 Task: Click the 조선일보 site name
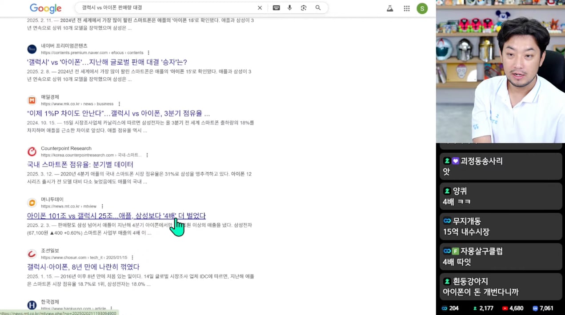coord(50,251)
